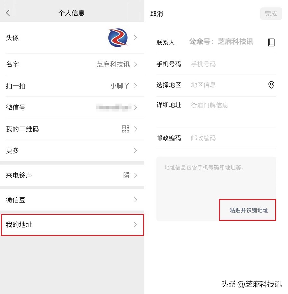Open the 来电铃声 setting row
The width and height of the screenshot is (288, 294).
click(72, 175)
